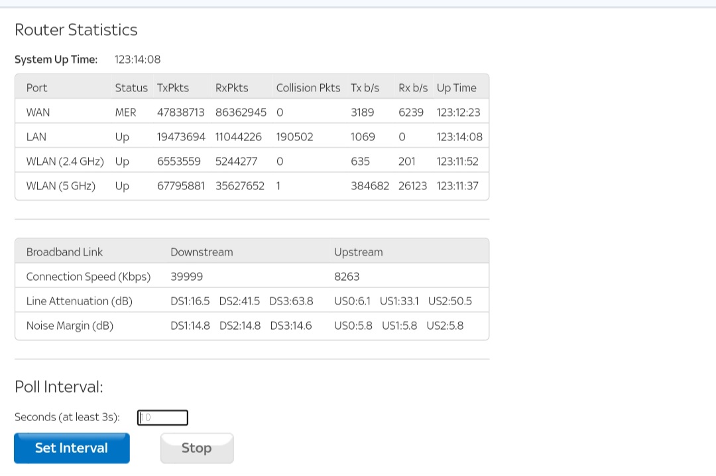Select the Router Statistics heading
Image resolution: width=716 pixels, height=476 pixels.
tap(76, 30)
